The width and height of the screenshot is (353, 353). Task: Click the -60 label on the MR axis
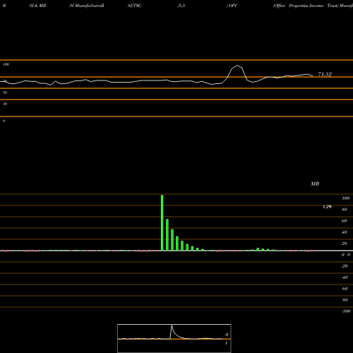coord(345,289)
